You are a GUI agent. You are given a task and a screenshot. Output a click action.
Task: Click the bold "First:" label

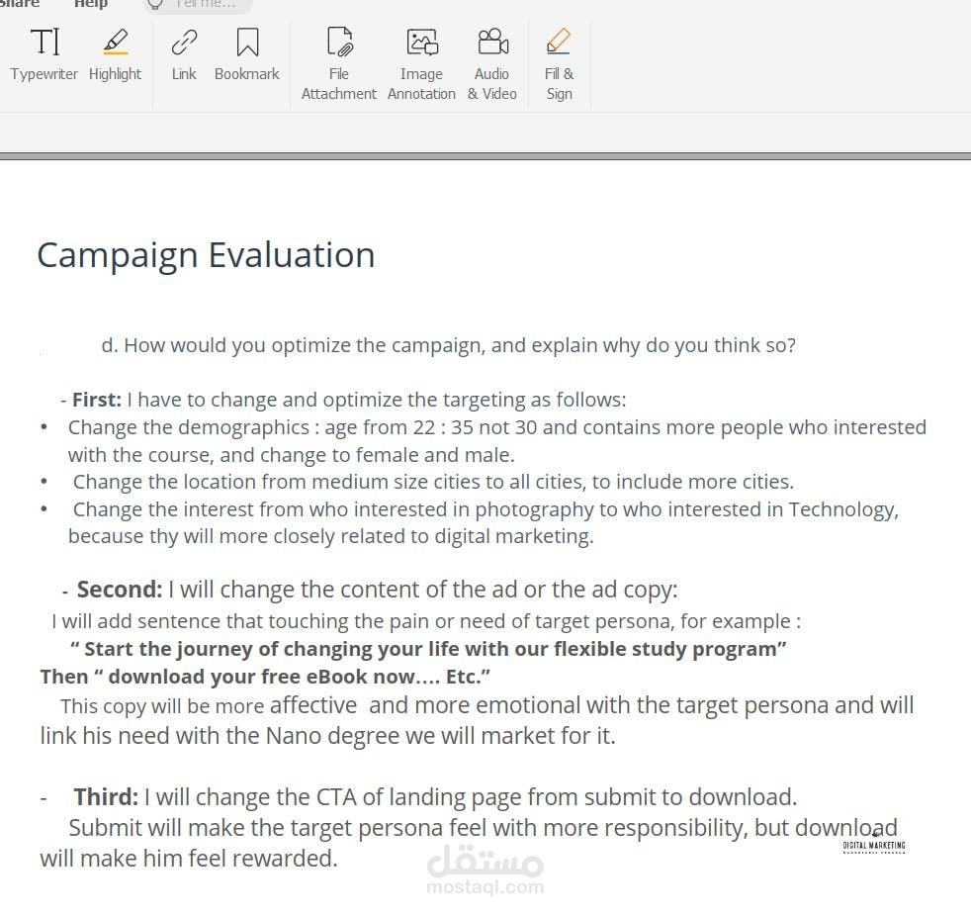(x=97, y=400)
